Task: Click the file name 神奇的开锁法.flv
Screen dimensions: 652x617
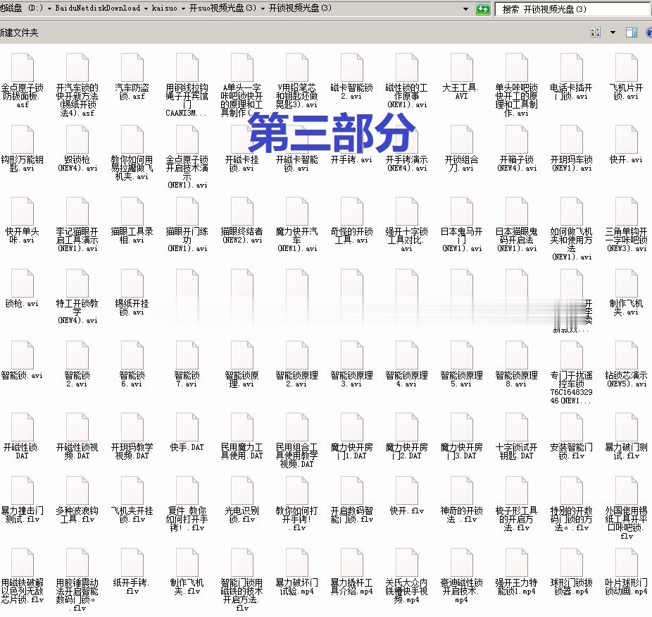Action: click(x=462, y=515)
